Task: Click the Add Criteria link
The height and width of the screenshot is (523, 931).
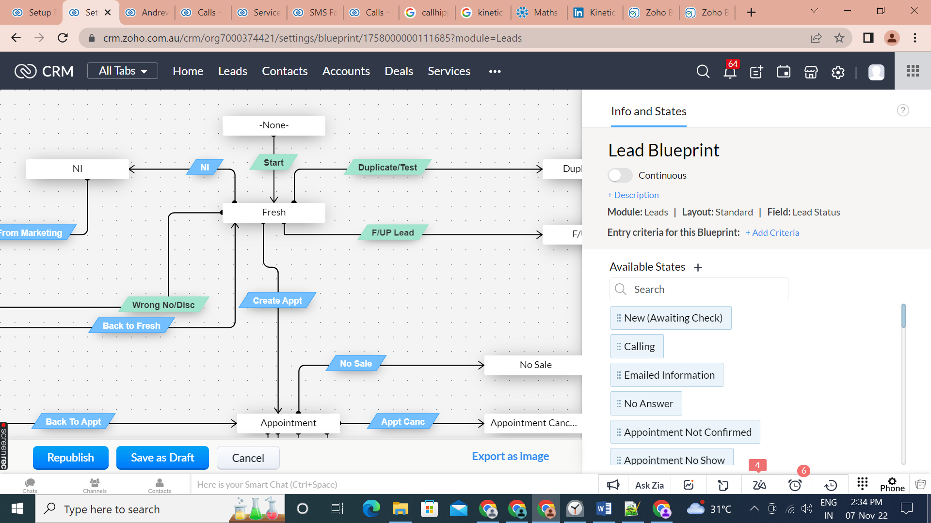Action: 772,232
